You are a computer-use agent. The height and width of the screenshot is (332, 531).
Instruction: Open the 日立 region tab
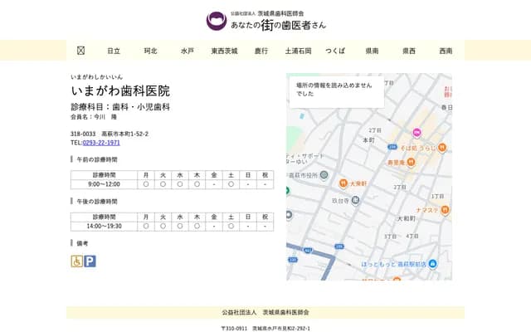(114, 51)
